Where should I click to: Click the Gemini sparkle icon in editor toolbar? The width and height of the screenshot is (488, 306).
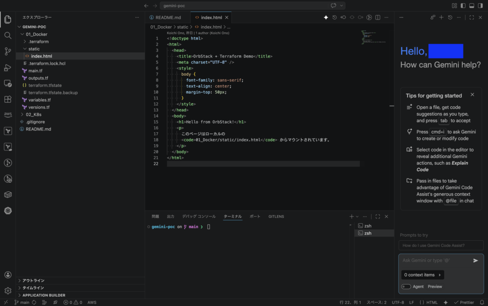coord(326,17)
